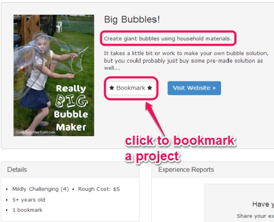Click the Mildly Challenging (4) detail
274x222 pixels.
40,189
